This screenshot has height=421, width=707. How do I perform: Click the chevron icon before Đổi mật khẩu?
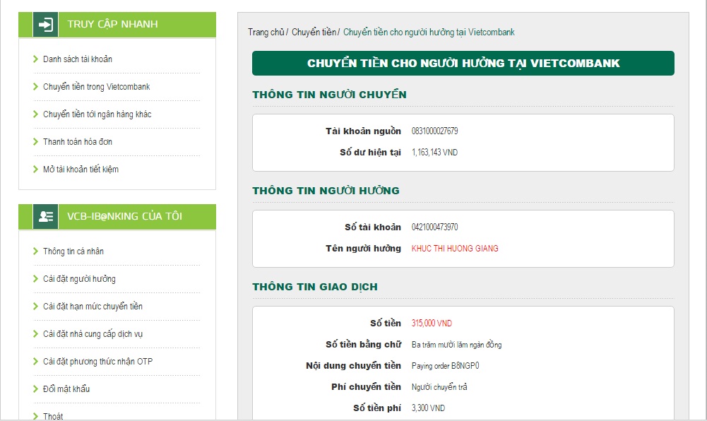35,389
